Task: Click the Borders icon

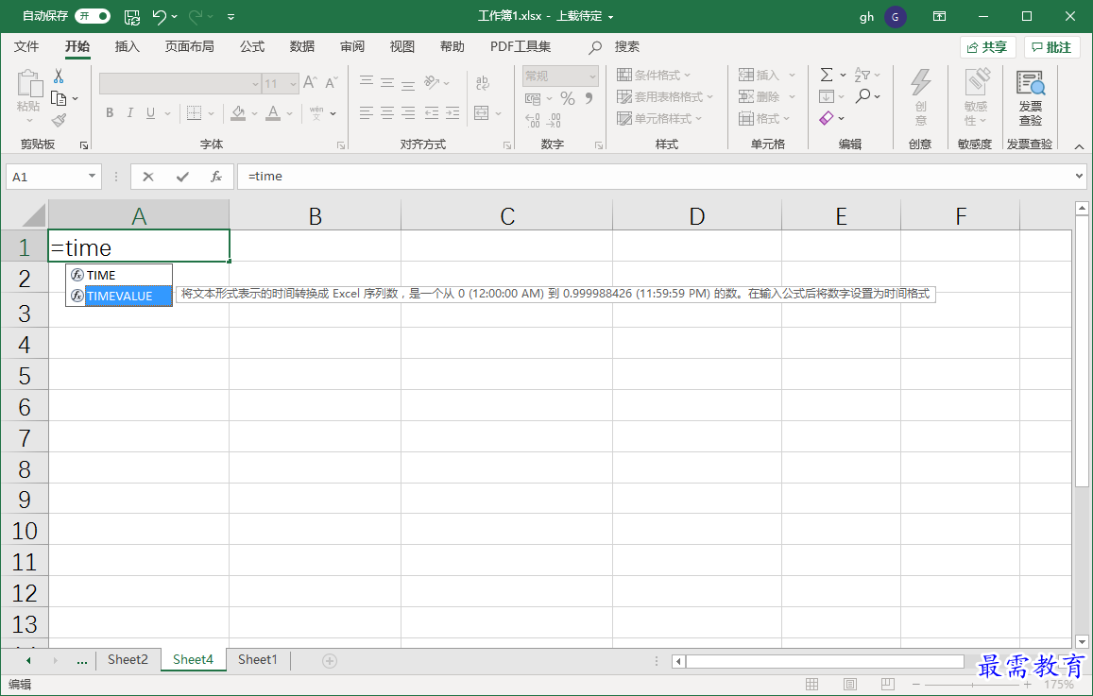Action: (x=194, y=113)
